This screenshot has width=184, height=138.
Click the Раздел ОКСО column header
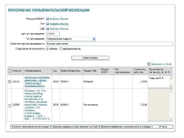tap(105, 71)
